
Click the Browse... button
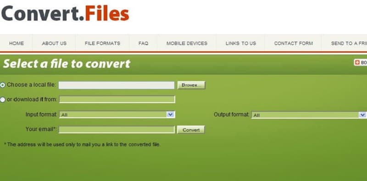(191, 85)
